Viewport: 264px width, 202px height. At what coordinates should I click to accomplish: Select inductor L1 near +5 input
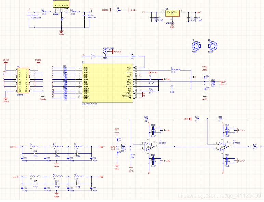[x=46, y=12]
